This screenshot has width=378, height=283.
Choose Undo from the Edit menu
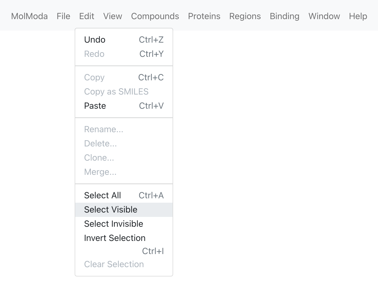[124, 40]
